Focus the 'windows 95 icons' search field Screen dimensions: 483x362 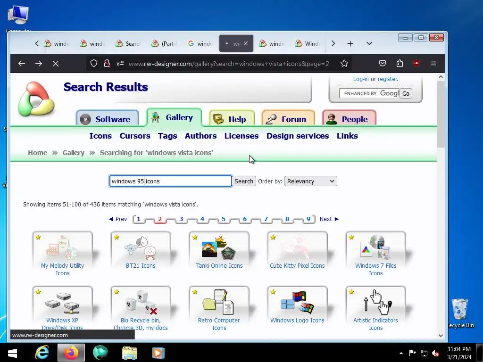[170, 181]
